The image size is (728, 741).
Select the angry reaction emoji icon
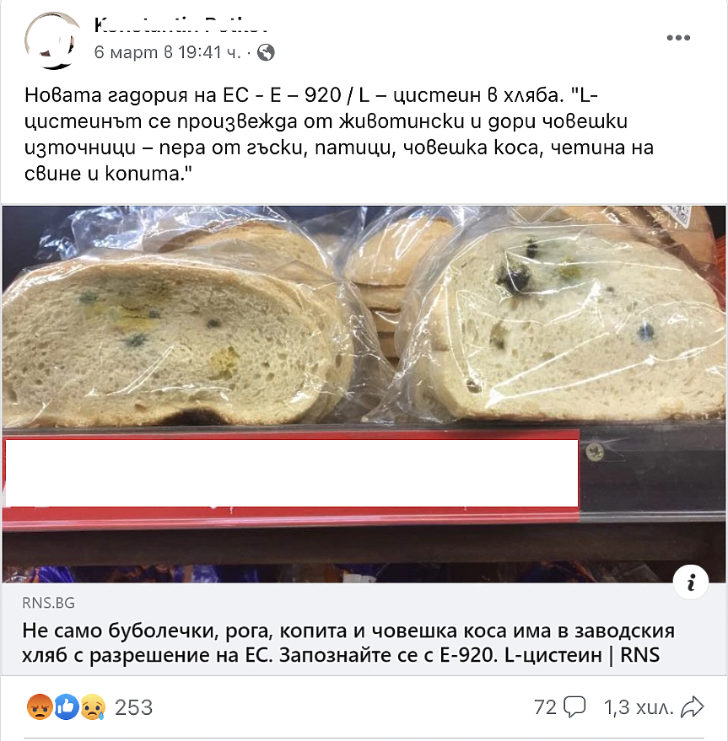(x=40, y=707)
